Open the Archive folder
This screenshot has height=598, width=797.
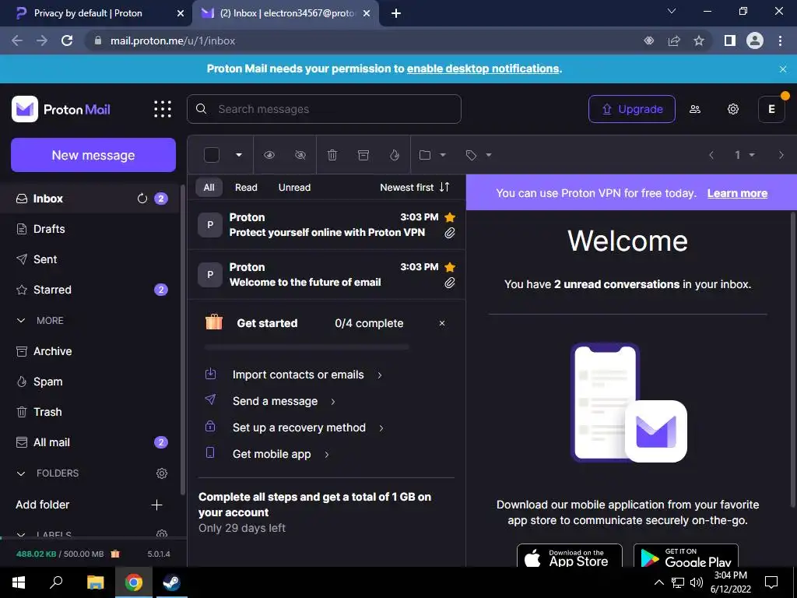90,351
